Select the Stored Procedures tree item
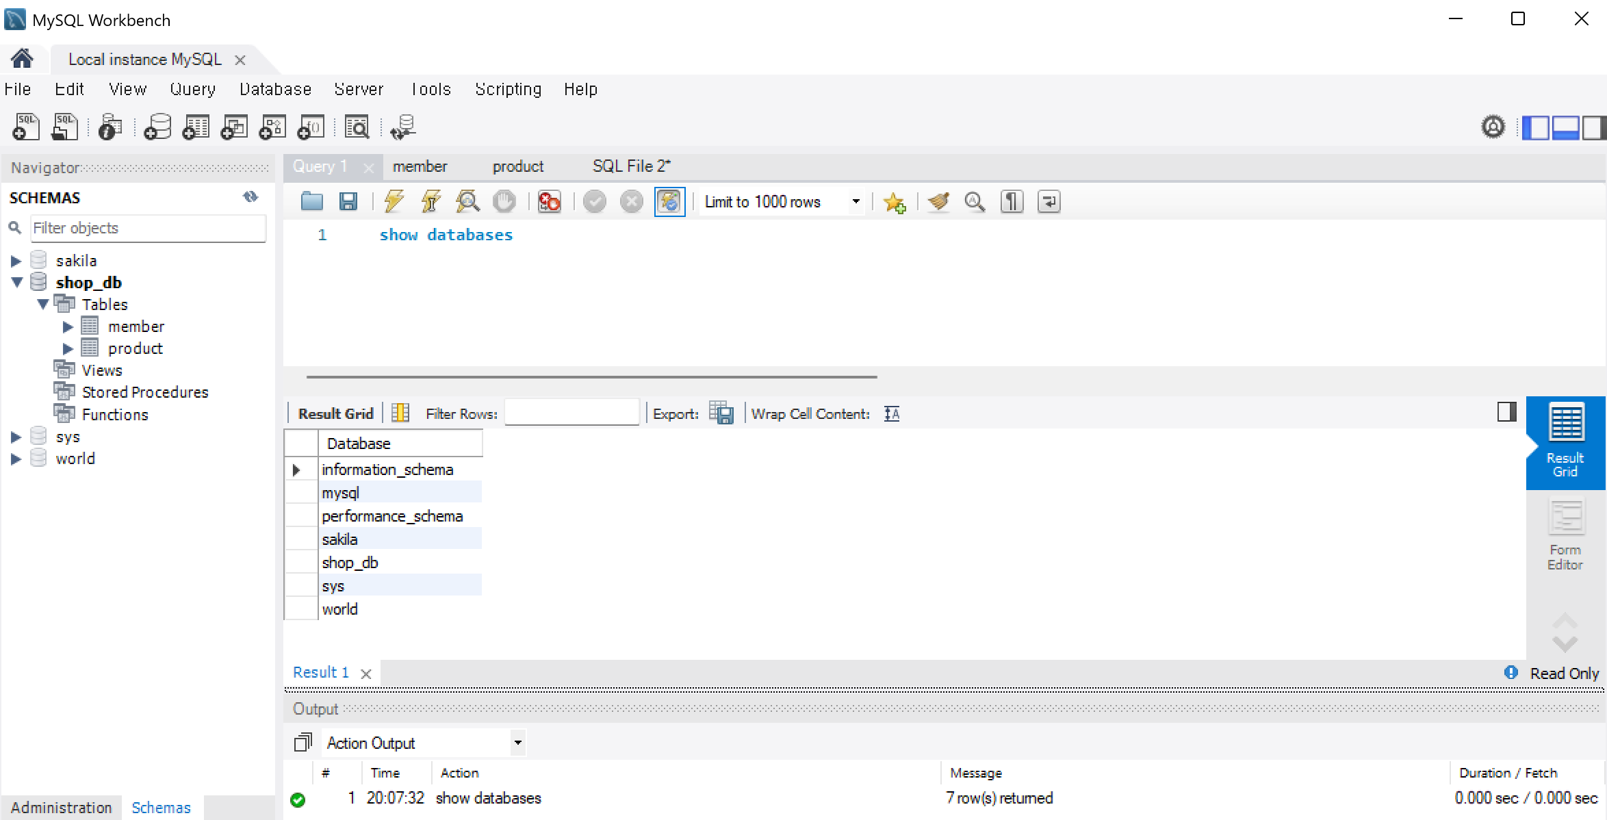 [145, 392]
